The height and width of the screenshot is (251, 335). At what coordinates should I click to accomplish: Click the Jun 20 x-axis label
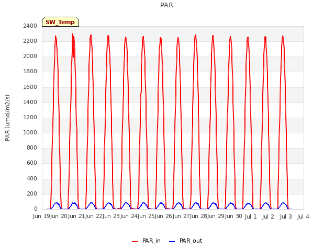click(59, 216)
